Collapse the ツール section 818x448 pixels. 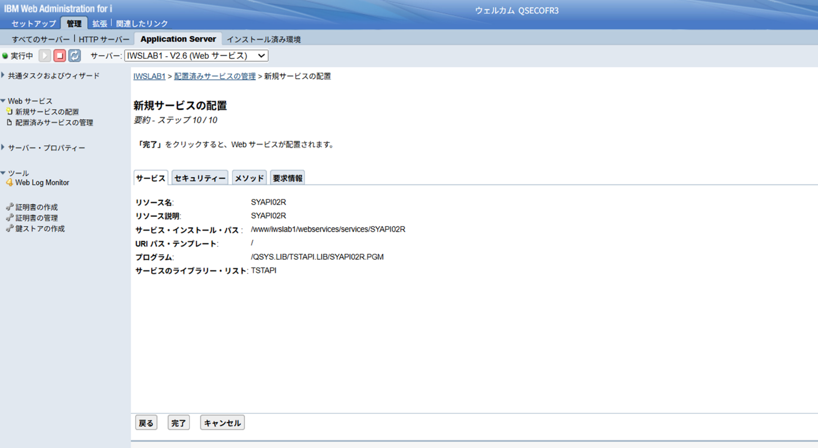[3, 173]
